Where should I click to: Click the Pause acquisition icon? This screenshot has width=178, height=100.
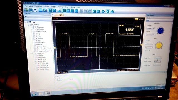click(x=108, y=11)
